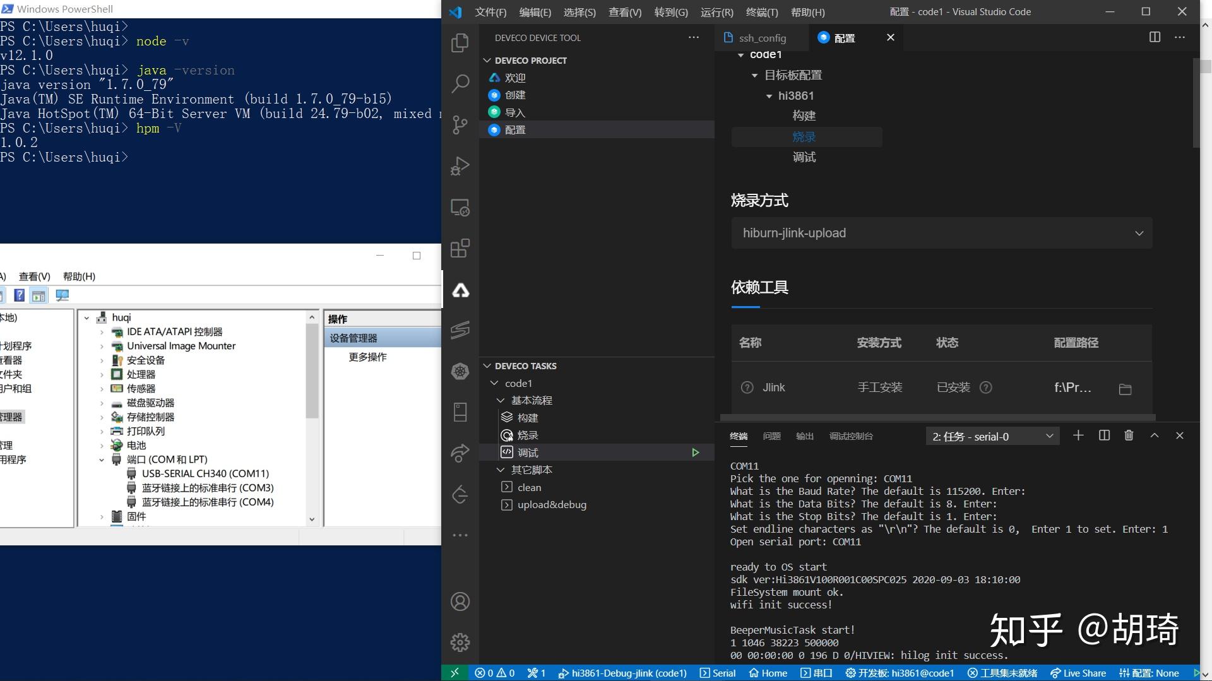
Task: Close the 配置 editor tab
Action: pos(890,37)
